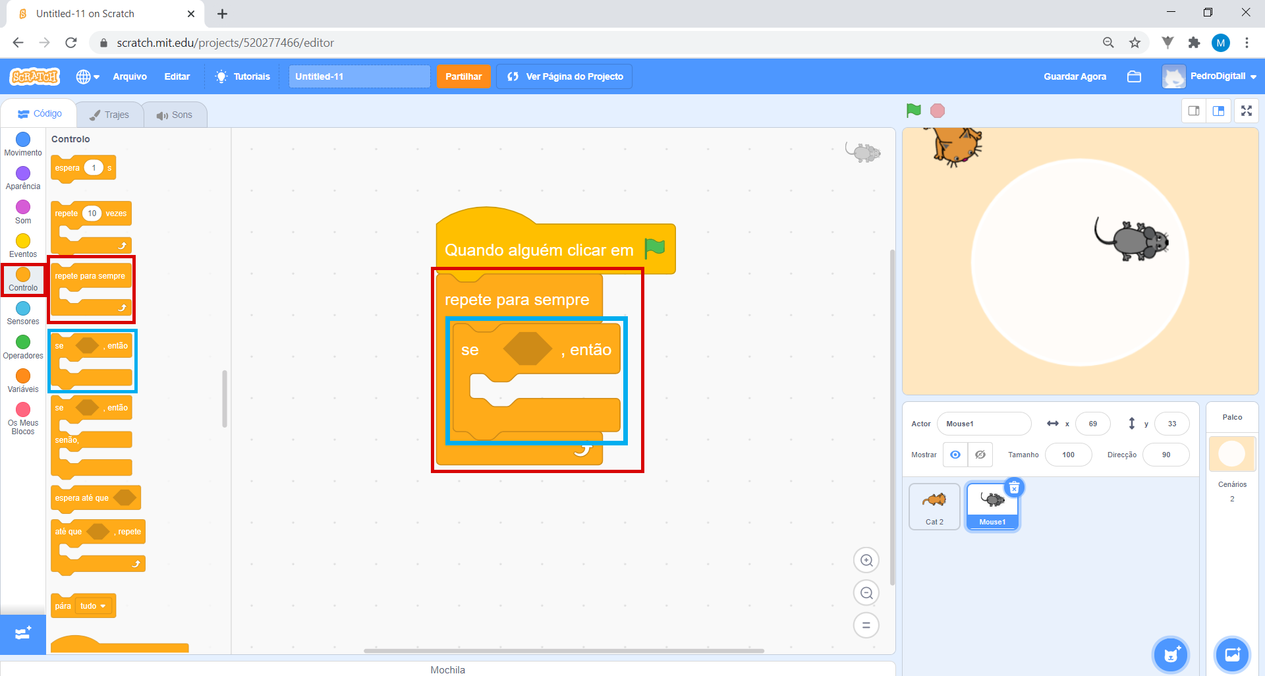
Task: Select the Sensores block category
Action: tap(23, 313)
